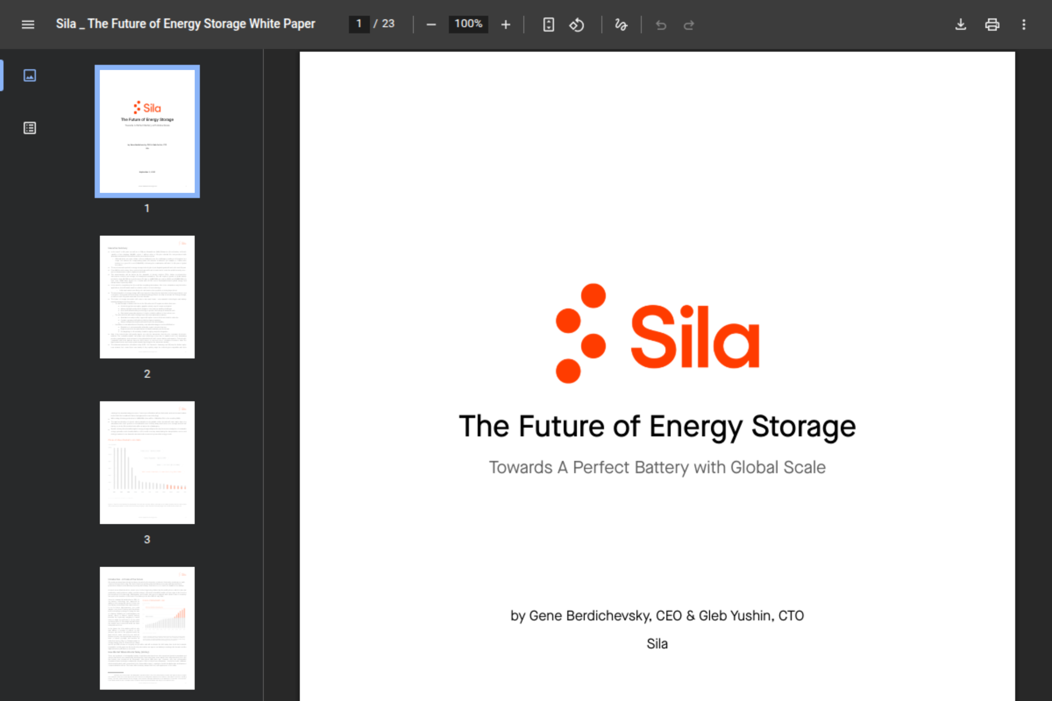Click the fit to page icon
This screenshot has width=1052, height=701.
click(548, 25)
